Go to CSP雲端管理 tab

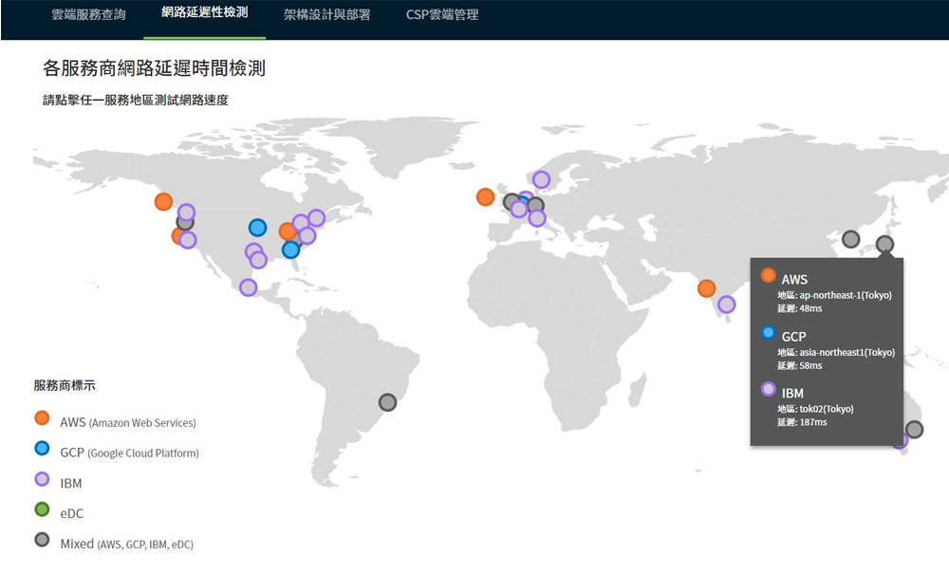[442, 14]
